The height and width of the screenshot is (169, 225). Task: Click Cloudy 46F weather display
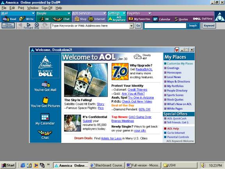click(x=142, y=57)
